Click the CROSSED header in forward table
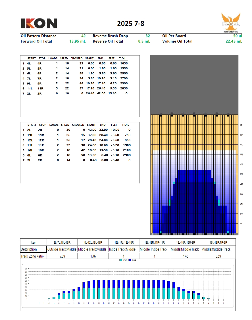 (x=77, y=58)
